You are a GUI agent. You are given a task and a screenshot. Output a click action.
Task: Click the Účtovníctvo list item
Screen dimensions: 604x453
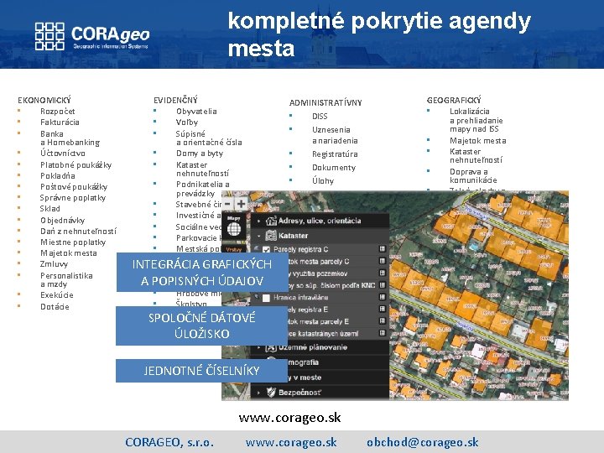[63, 154]
